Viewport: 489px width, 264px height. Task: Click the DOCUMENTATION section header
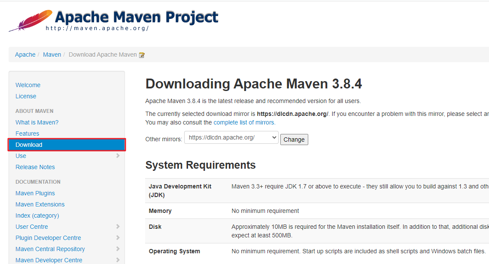point(38,182)
